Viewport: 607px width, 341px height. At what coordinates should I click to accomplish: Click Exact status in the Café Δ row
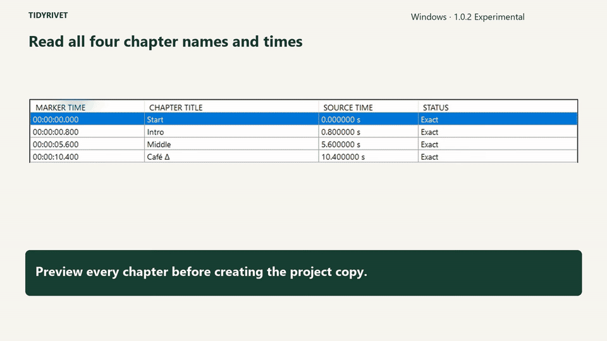click(x=498, y=157)
